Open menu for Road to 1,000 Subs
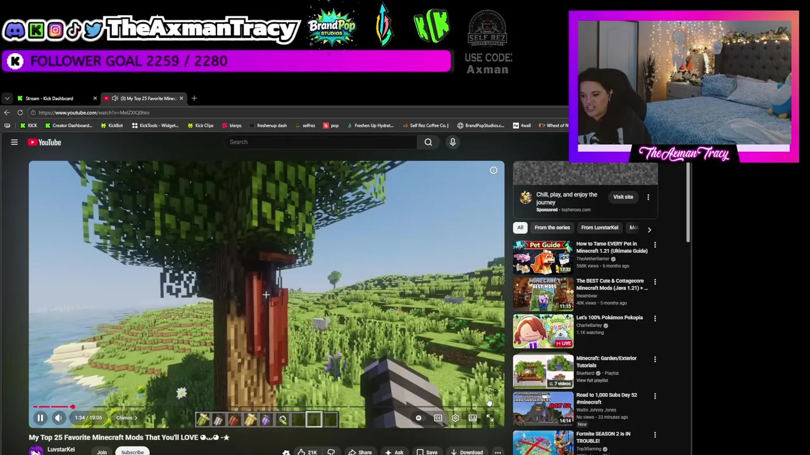This screenshot has width=810, height=455. click(655, 396)
